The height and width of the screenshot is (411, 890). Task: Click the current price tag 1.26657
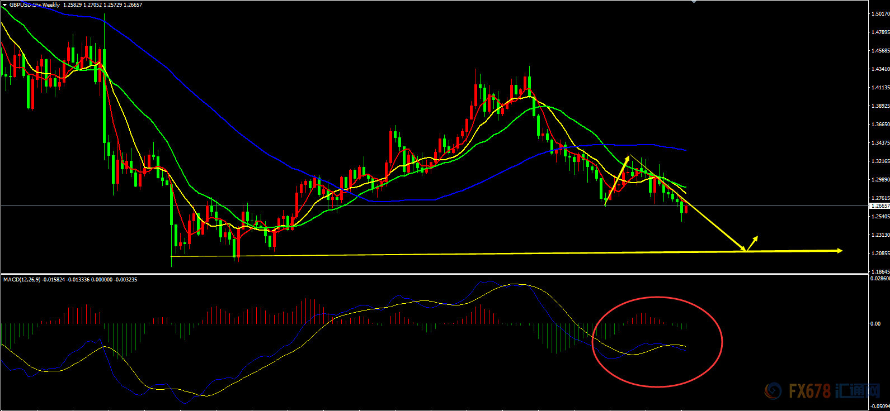click(880, 206)
